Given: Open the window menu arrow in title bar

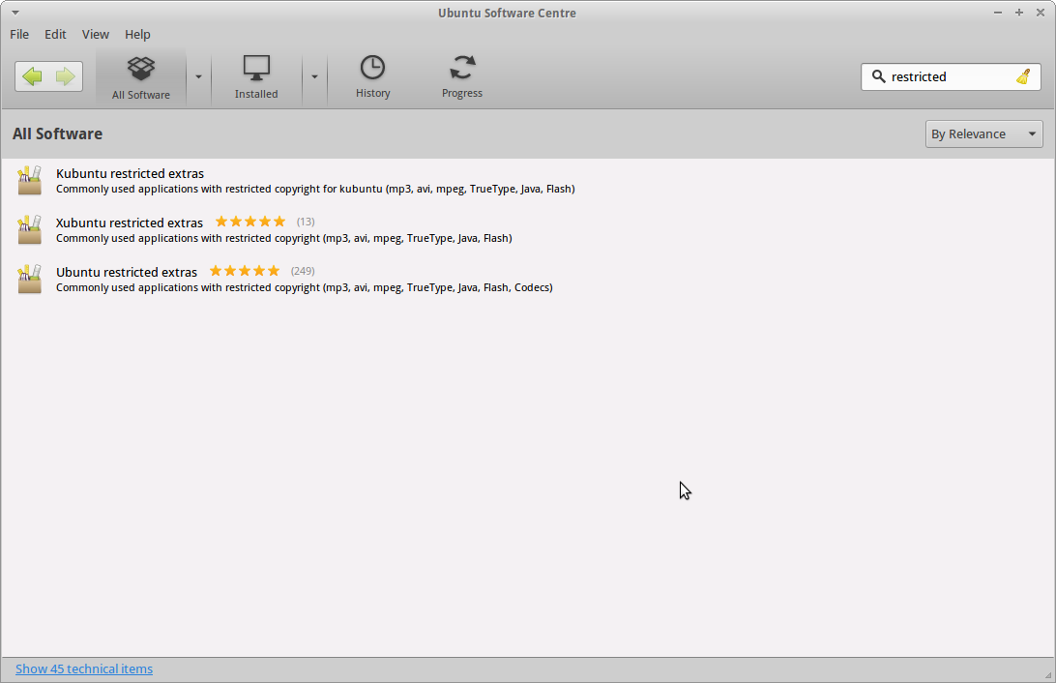Looking at the screenshot, I should tap(15, 13).
